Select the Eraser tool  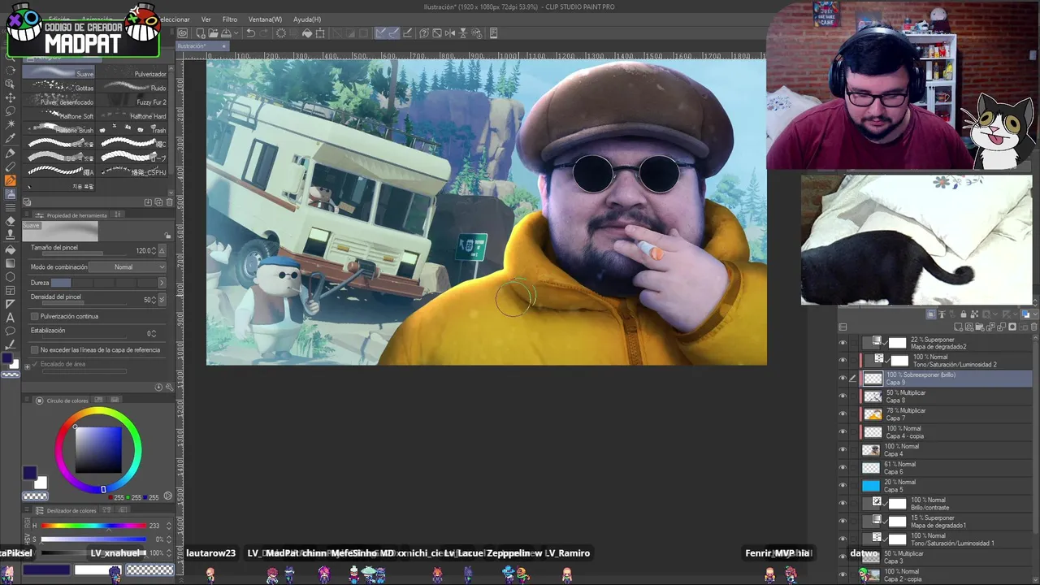pos(11,221)
